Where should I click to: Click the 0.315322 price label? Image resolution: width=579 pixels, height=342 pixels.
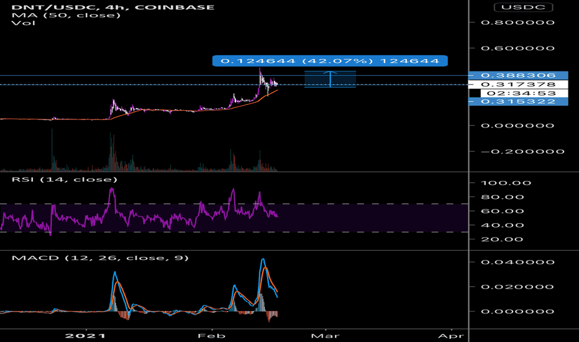(x=518, y=101)
